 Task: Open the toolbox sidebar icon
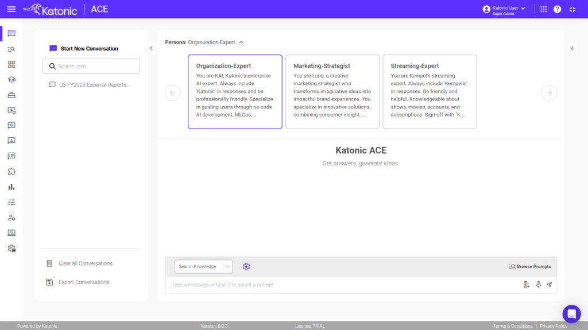(11, 95)
